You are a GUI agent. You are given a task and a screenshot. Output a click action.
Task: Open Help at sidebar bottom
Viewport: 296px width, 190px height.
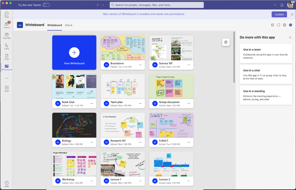pyautogui.click(x=7, y=184)
